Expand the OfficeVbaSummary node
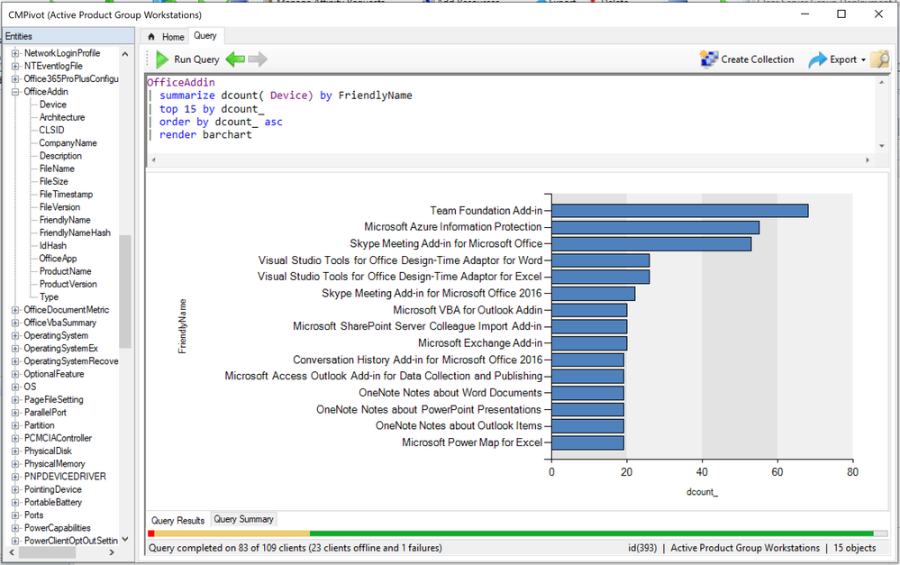The width and height of the screenshot is (900, 565). [x=15, y=323]
